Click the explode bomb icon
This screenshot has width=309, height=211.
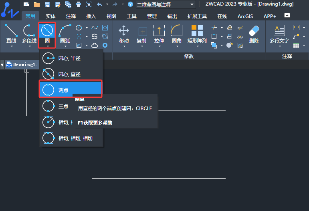pos(230,45)
